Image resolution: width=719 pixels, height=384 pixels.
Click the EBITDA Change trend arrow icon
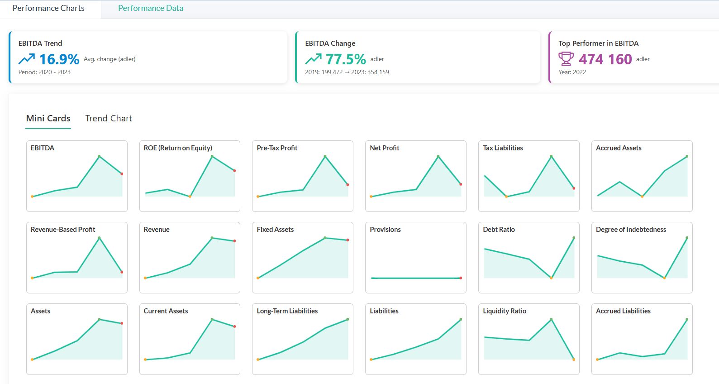(313, 59)
